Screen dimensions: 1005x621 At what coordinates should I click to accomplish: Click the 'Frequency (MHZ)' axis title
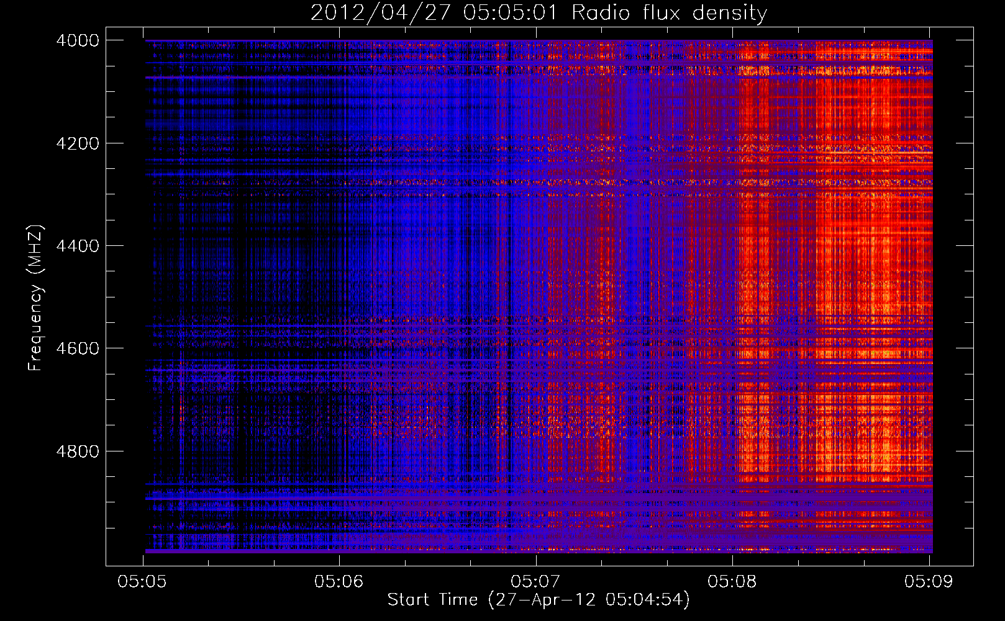pyautogui.click(x=35, y=297)
